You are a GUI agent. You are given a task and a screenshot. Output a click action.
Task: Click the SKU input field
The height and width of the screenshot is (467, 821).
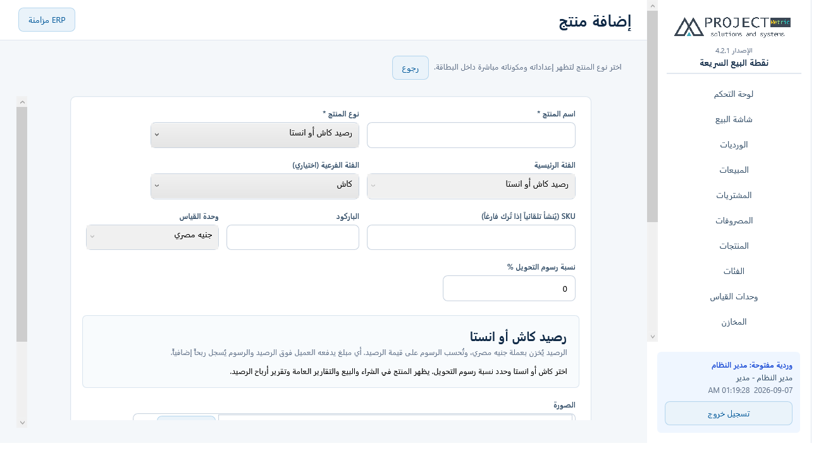471,237
